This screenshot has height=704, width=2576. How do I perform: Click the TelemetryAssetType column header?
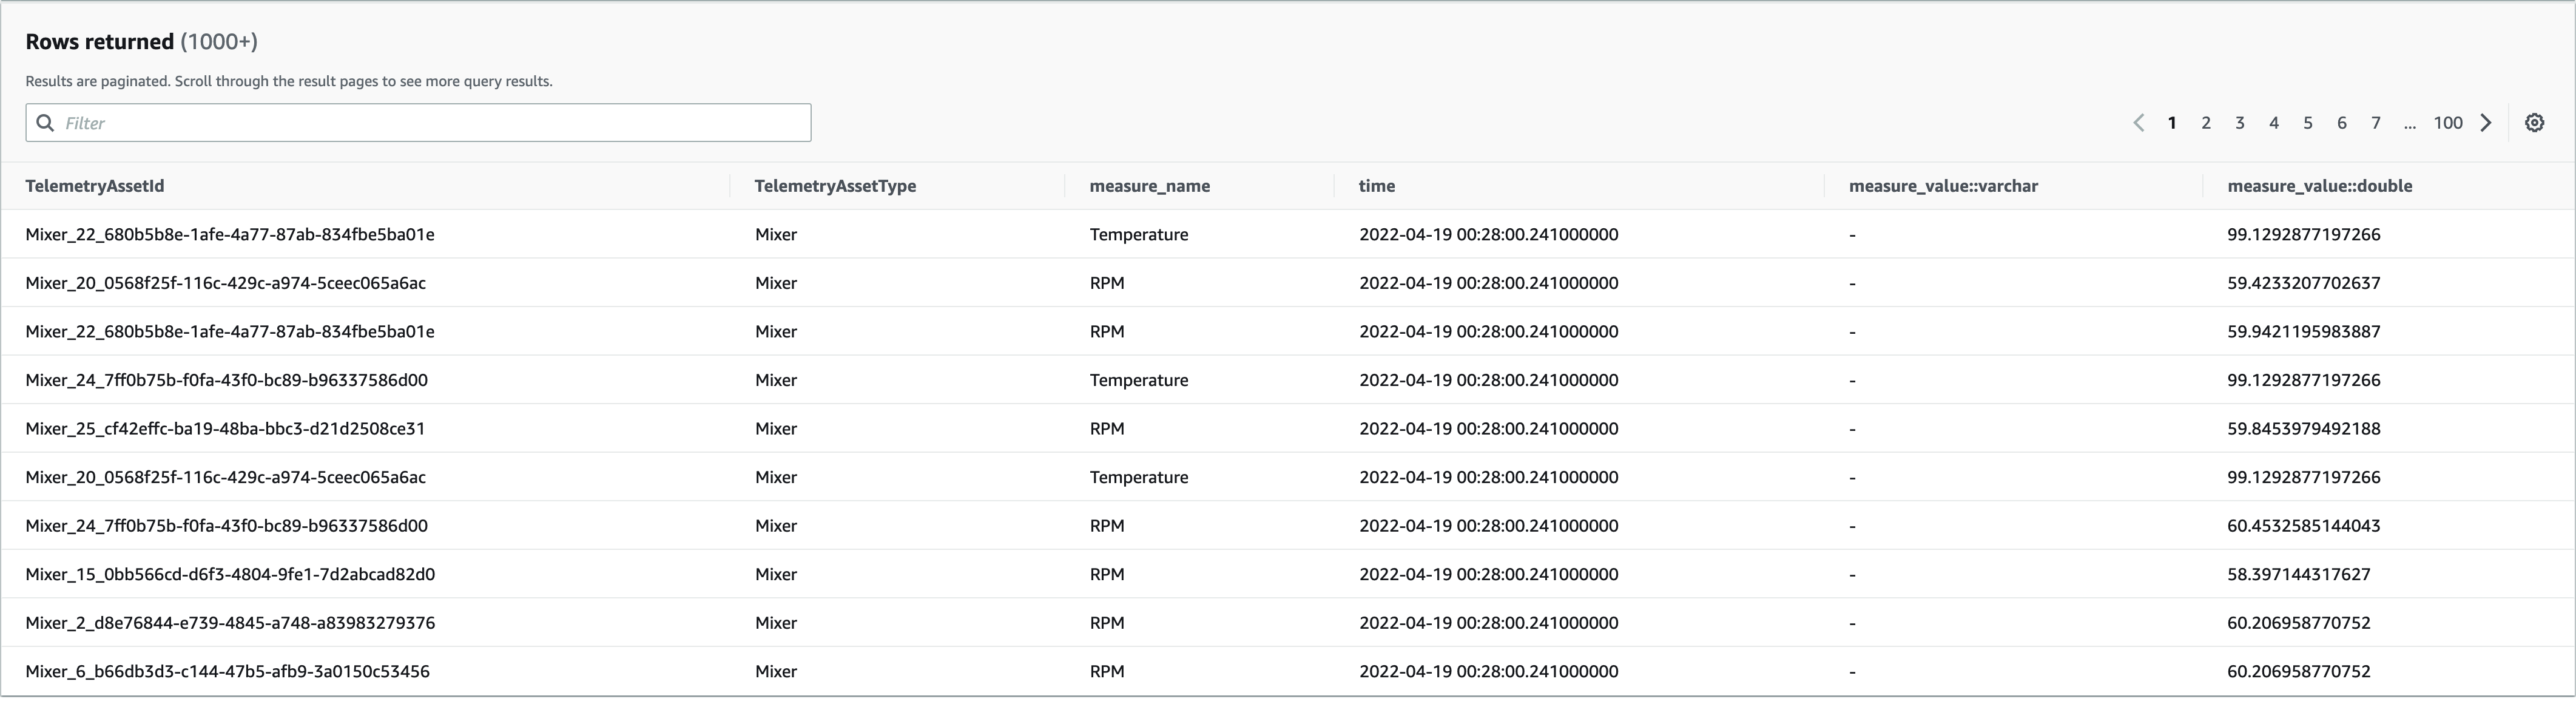point(835,186)
